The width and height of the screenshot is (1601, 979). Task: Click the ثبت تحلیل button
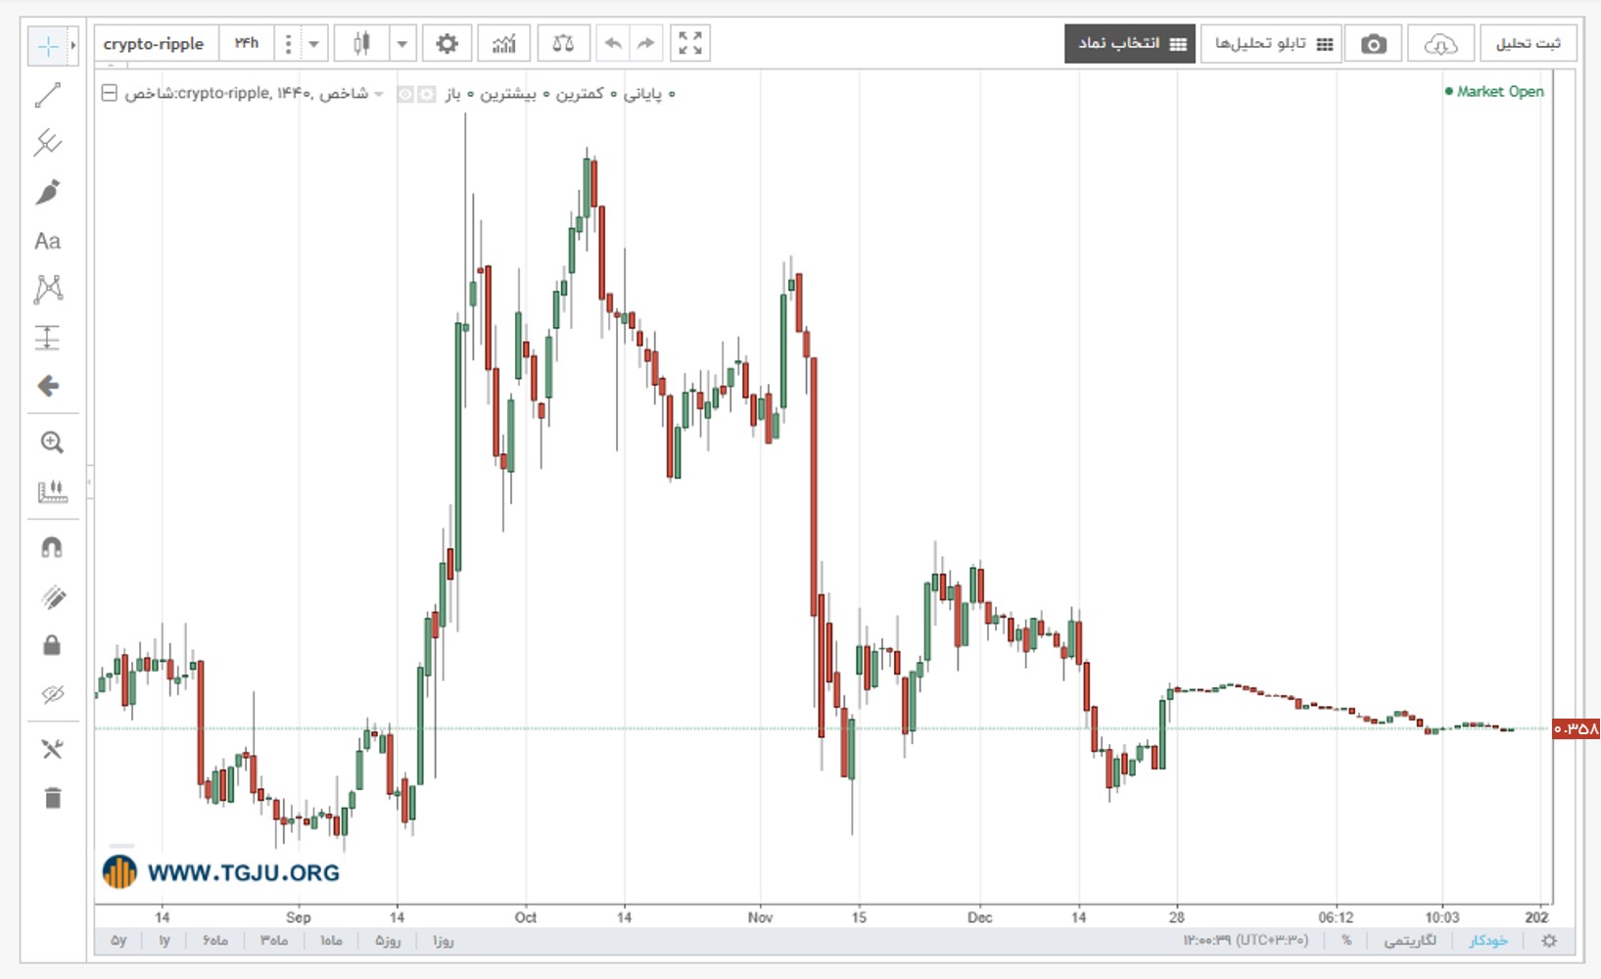(x=1528, y=44)
